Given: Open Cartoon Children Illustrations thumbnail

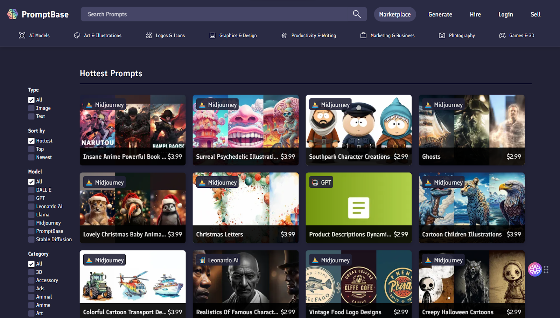Looking at the screenshot, I should coord(471,199).
